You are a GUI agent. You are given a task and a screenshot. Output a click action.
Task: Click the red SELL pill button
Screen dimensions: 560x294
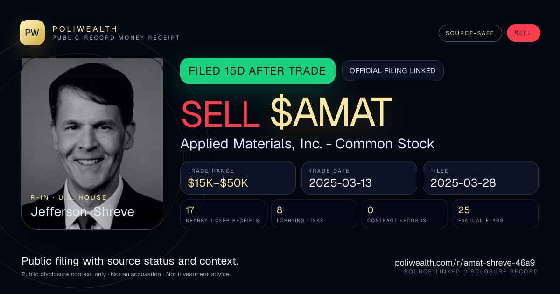pyautogui.click(x=523, y=33)
